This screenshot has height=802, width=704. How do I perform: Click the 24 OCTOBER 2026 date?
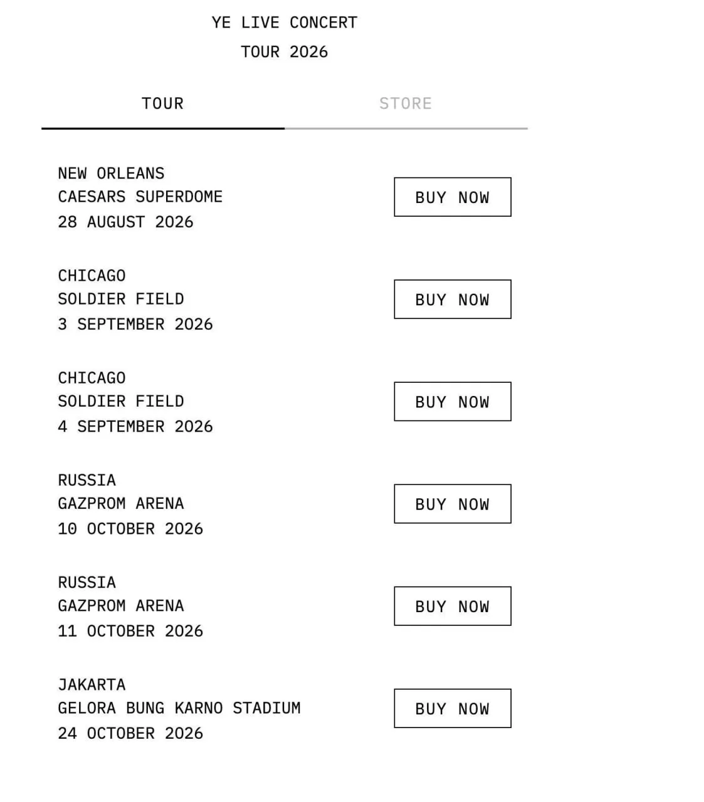pyautogui.click(x=130, y=733)
